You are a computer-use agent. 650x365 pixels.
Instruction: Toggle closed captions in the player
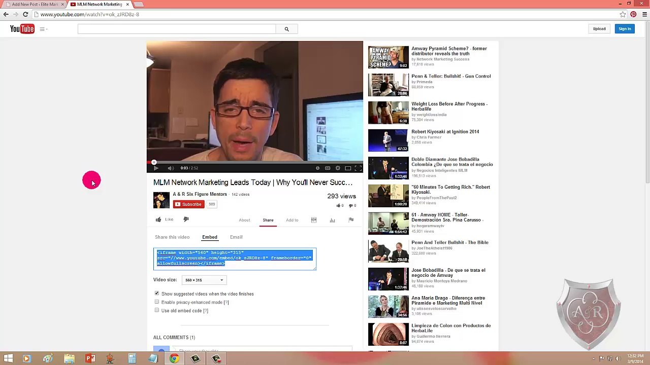point(328,168)
